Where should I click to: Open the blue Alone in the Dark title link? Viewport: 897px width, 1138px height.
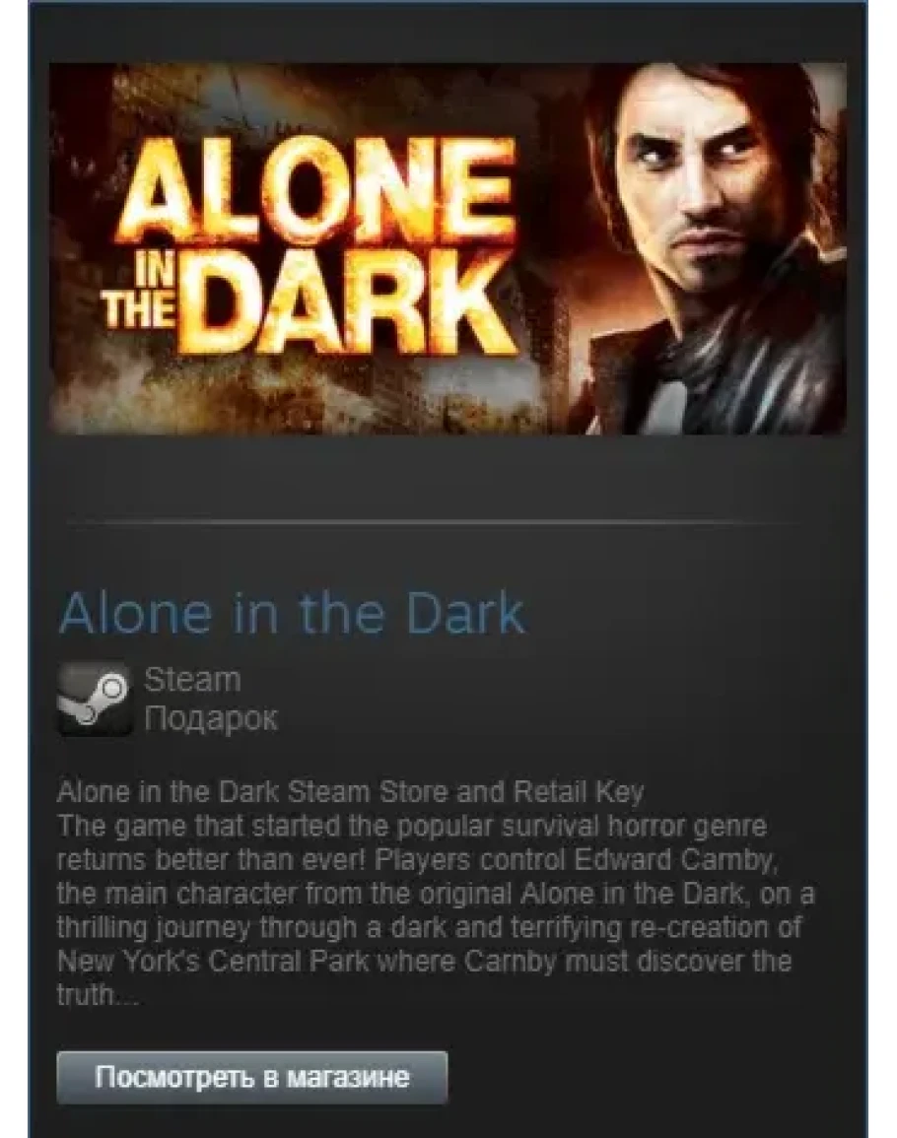(291, 614)
